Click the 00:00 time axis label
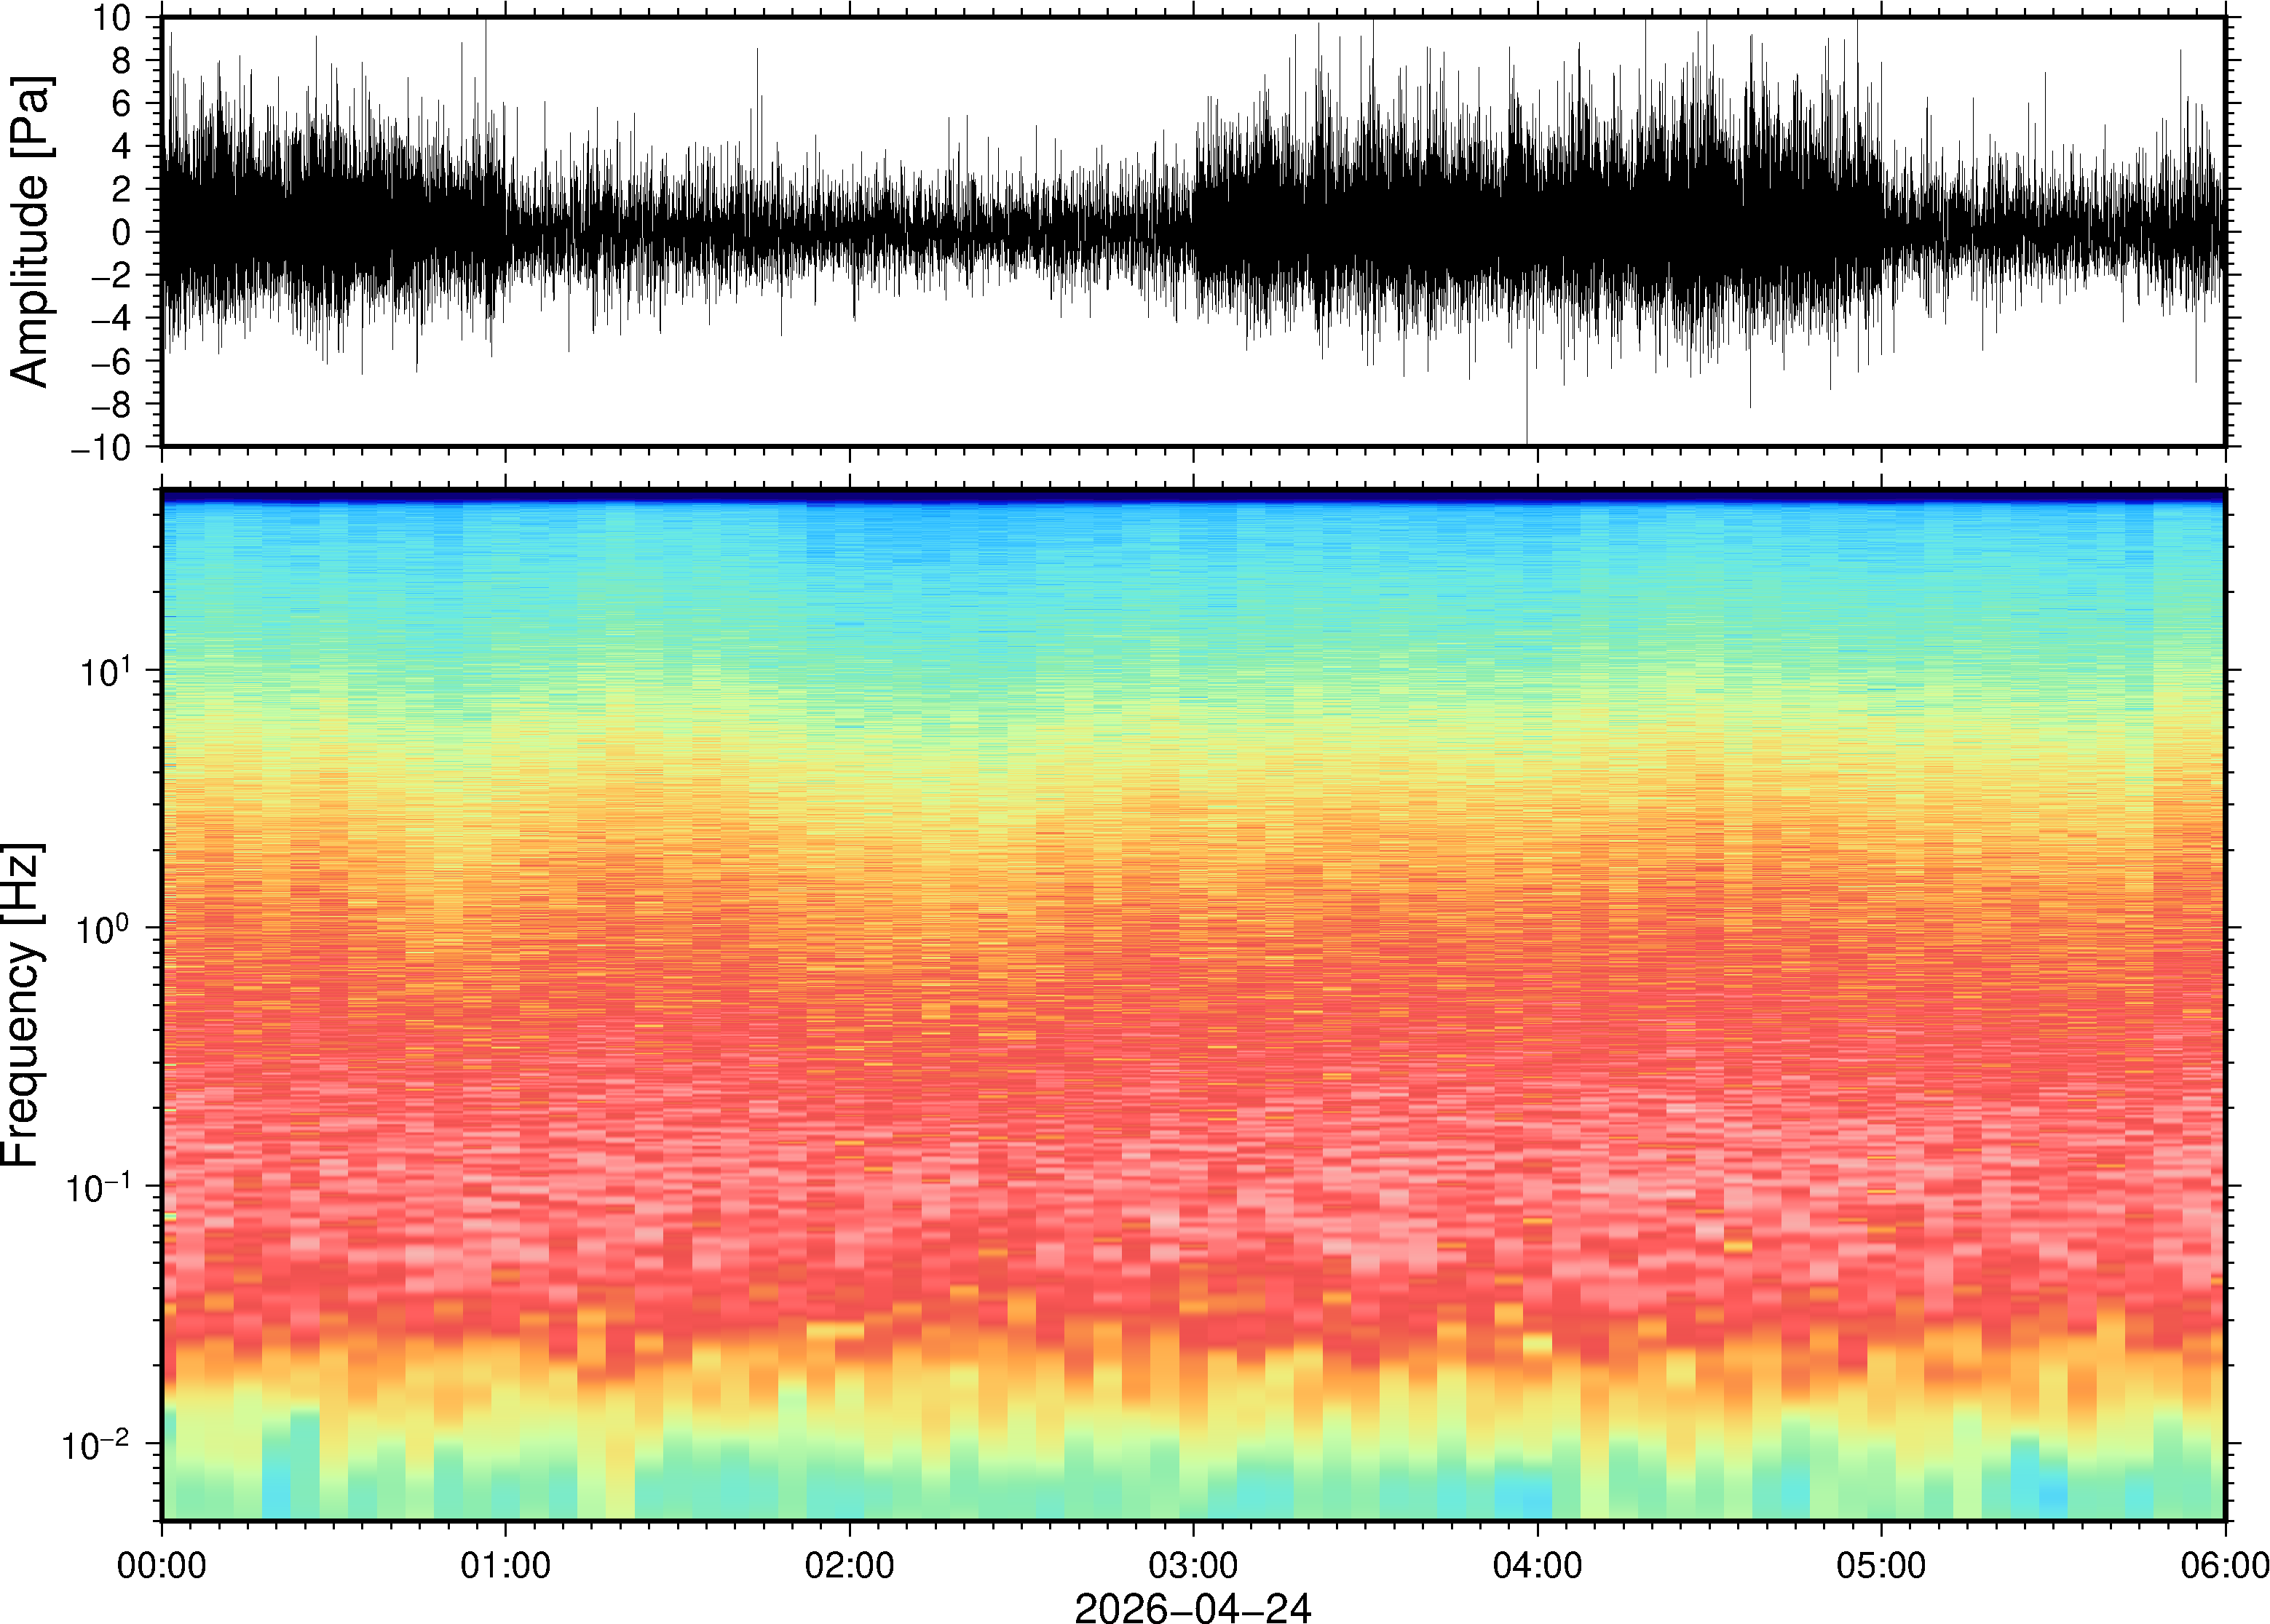Image resolution: width=2270 pixels, height=1624 pixels. pos(161,1565)
